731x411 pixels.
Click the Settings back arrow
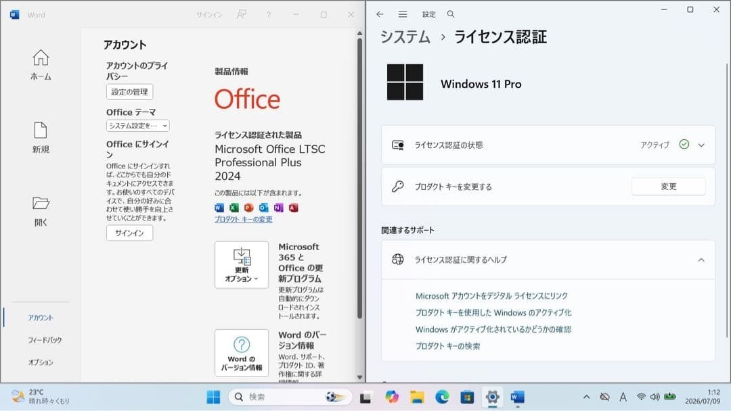(x=380, y=14)
